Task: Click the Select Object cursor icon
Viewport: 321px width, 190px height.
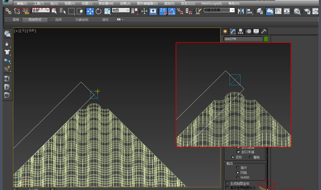Action: 54,11
